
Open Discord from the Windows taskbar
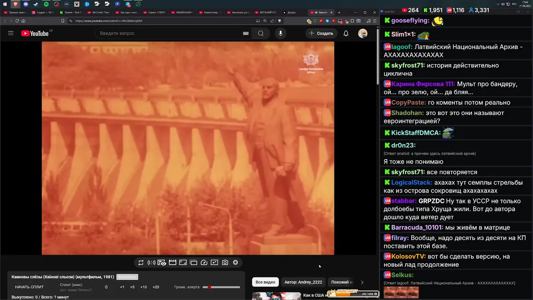pyautogui.click(x=26, y=4)
